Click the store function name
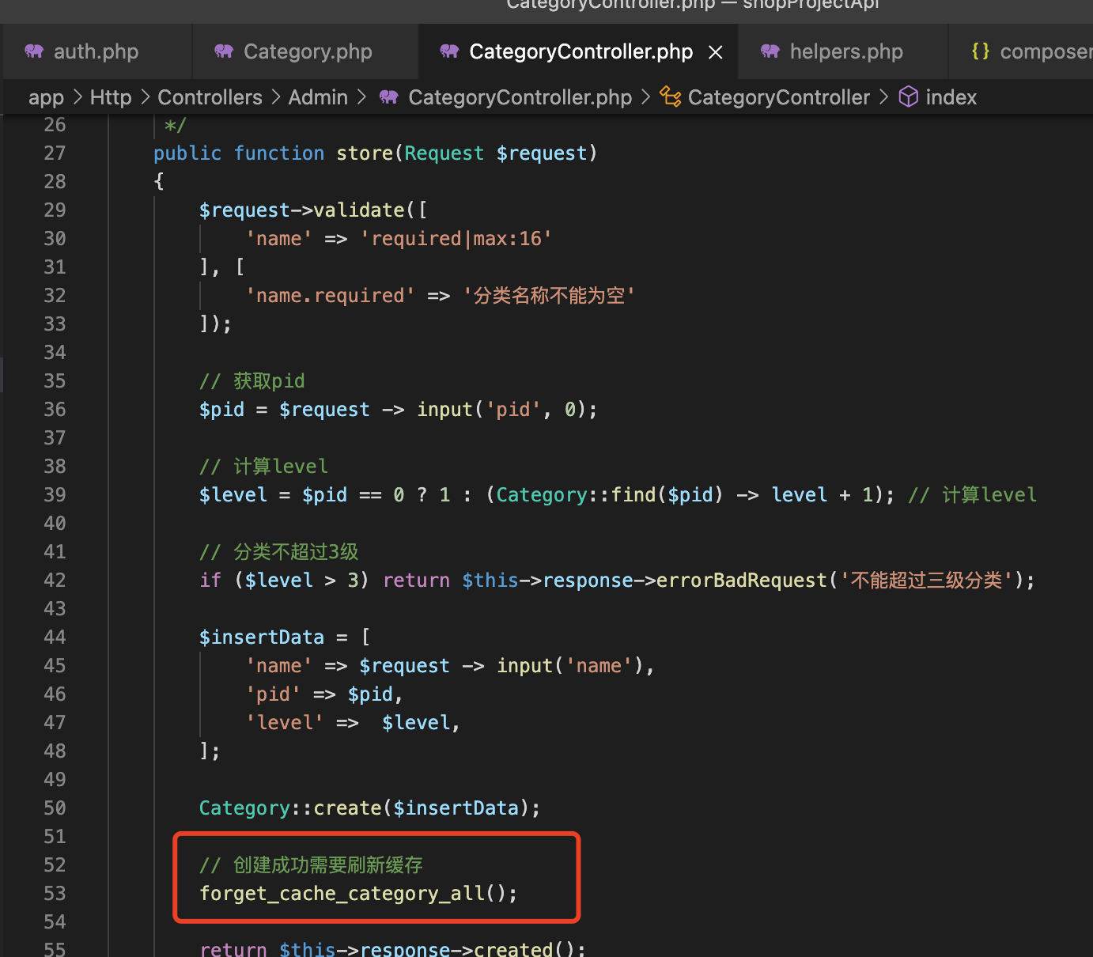This screenshot has width=1093, height=957. pos(365,153)
